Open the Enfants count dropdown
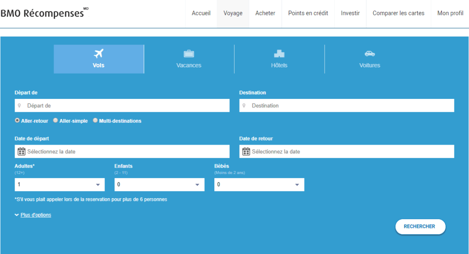This screenshot has height=254, width=469. [x=159, y=184]
